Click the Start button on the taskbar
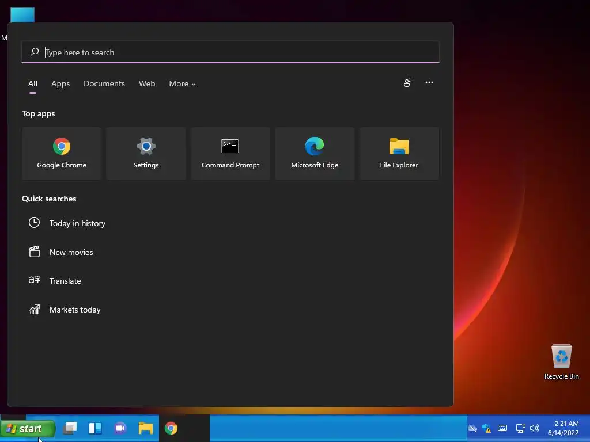Image resolution: width=590 pixels, height=442 pixels. [28, 428]
